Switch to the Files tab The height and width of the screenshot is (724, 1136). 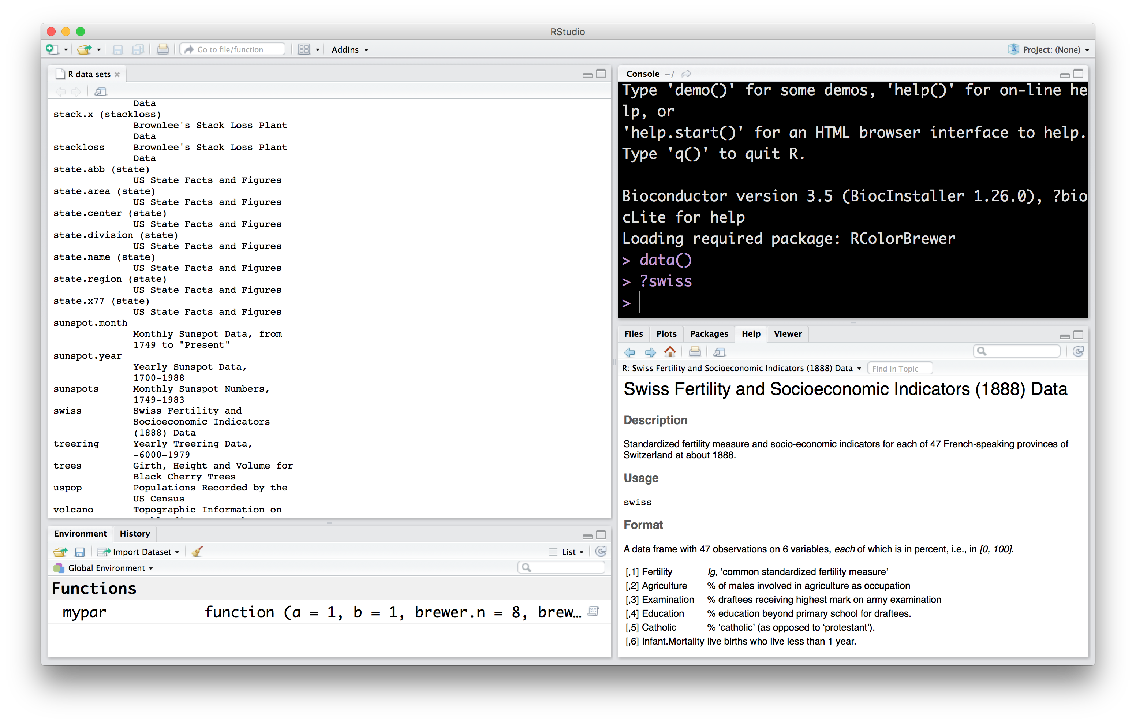[633, 334]
